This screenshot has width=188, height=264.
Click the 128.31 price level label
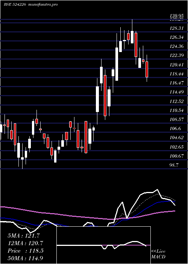[x=177, y=28]
